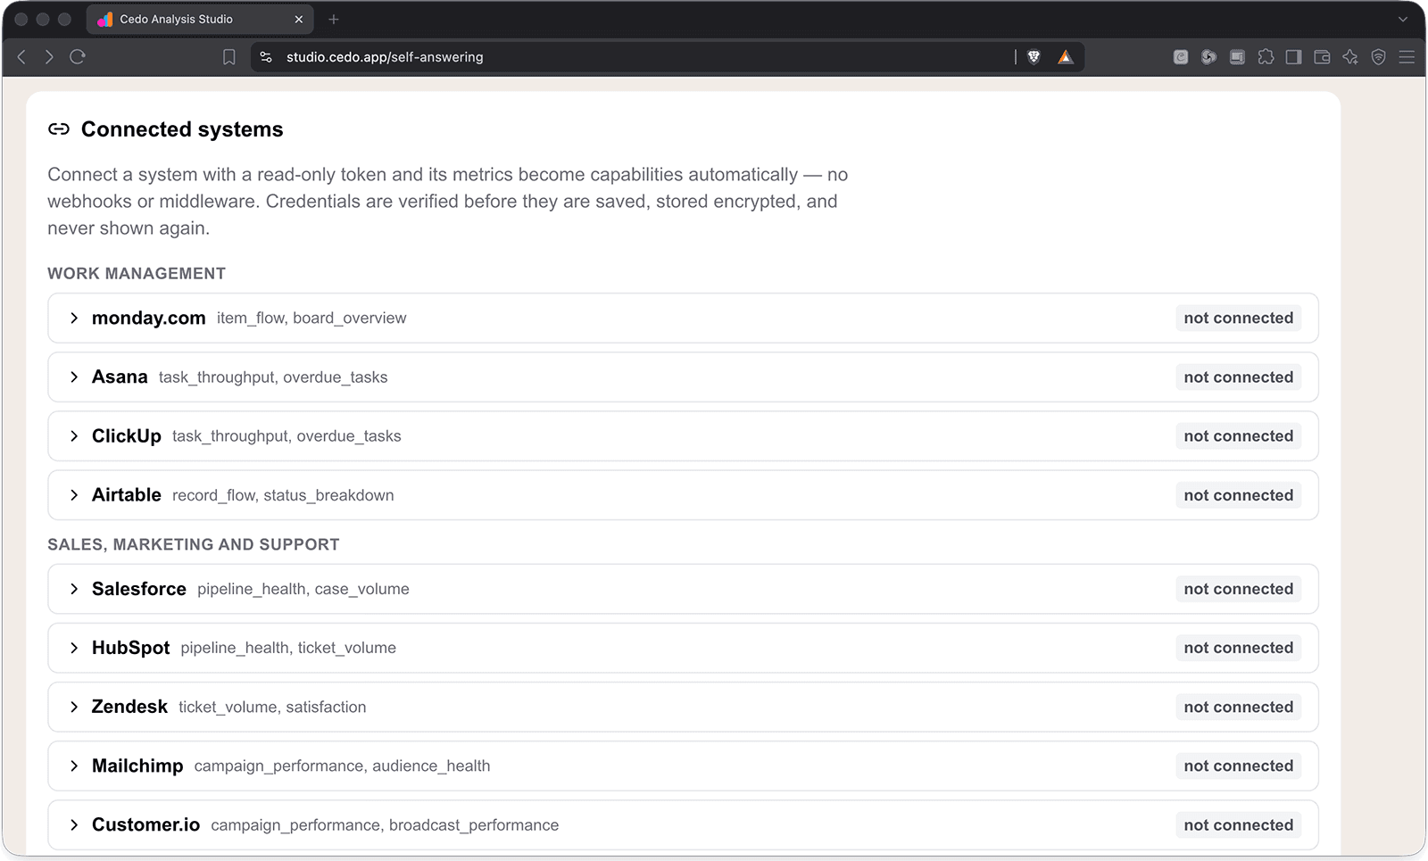Click the 'Connected systems' heading

click(182, 129)
